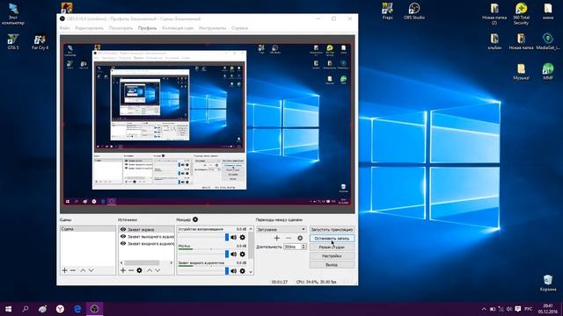Open Справка menu in OBS
The image size is (563, 316).
pyautogui.click(x=239, y=28)
